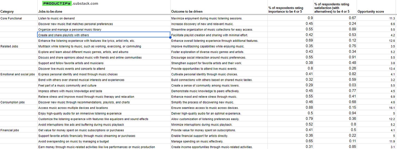
Task: Click the importance rating column header
Action: 286,10
